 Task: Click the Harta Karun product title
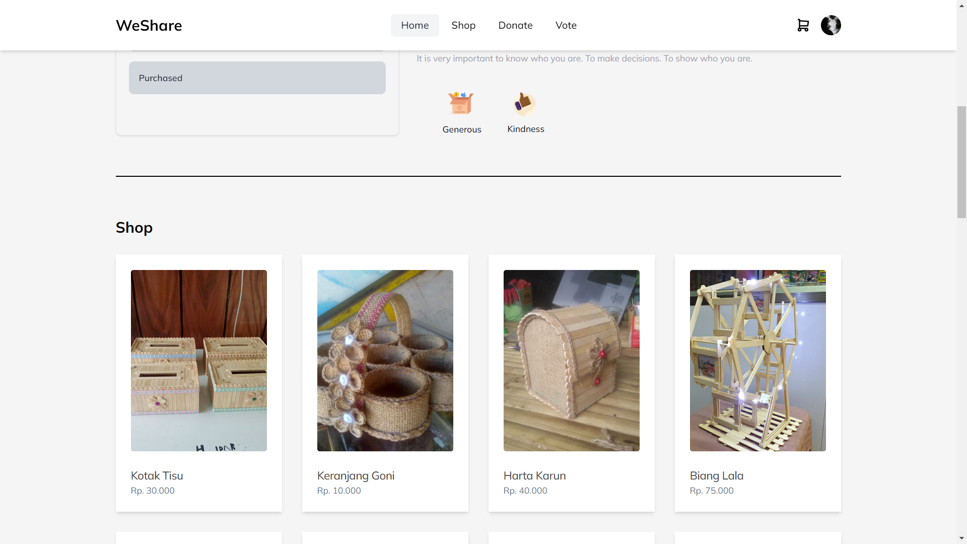click(x=534, y=475)
